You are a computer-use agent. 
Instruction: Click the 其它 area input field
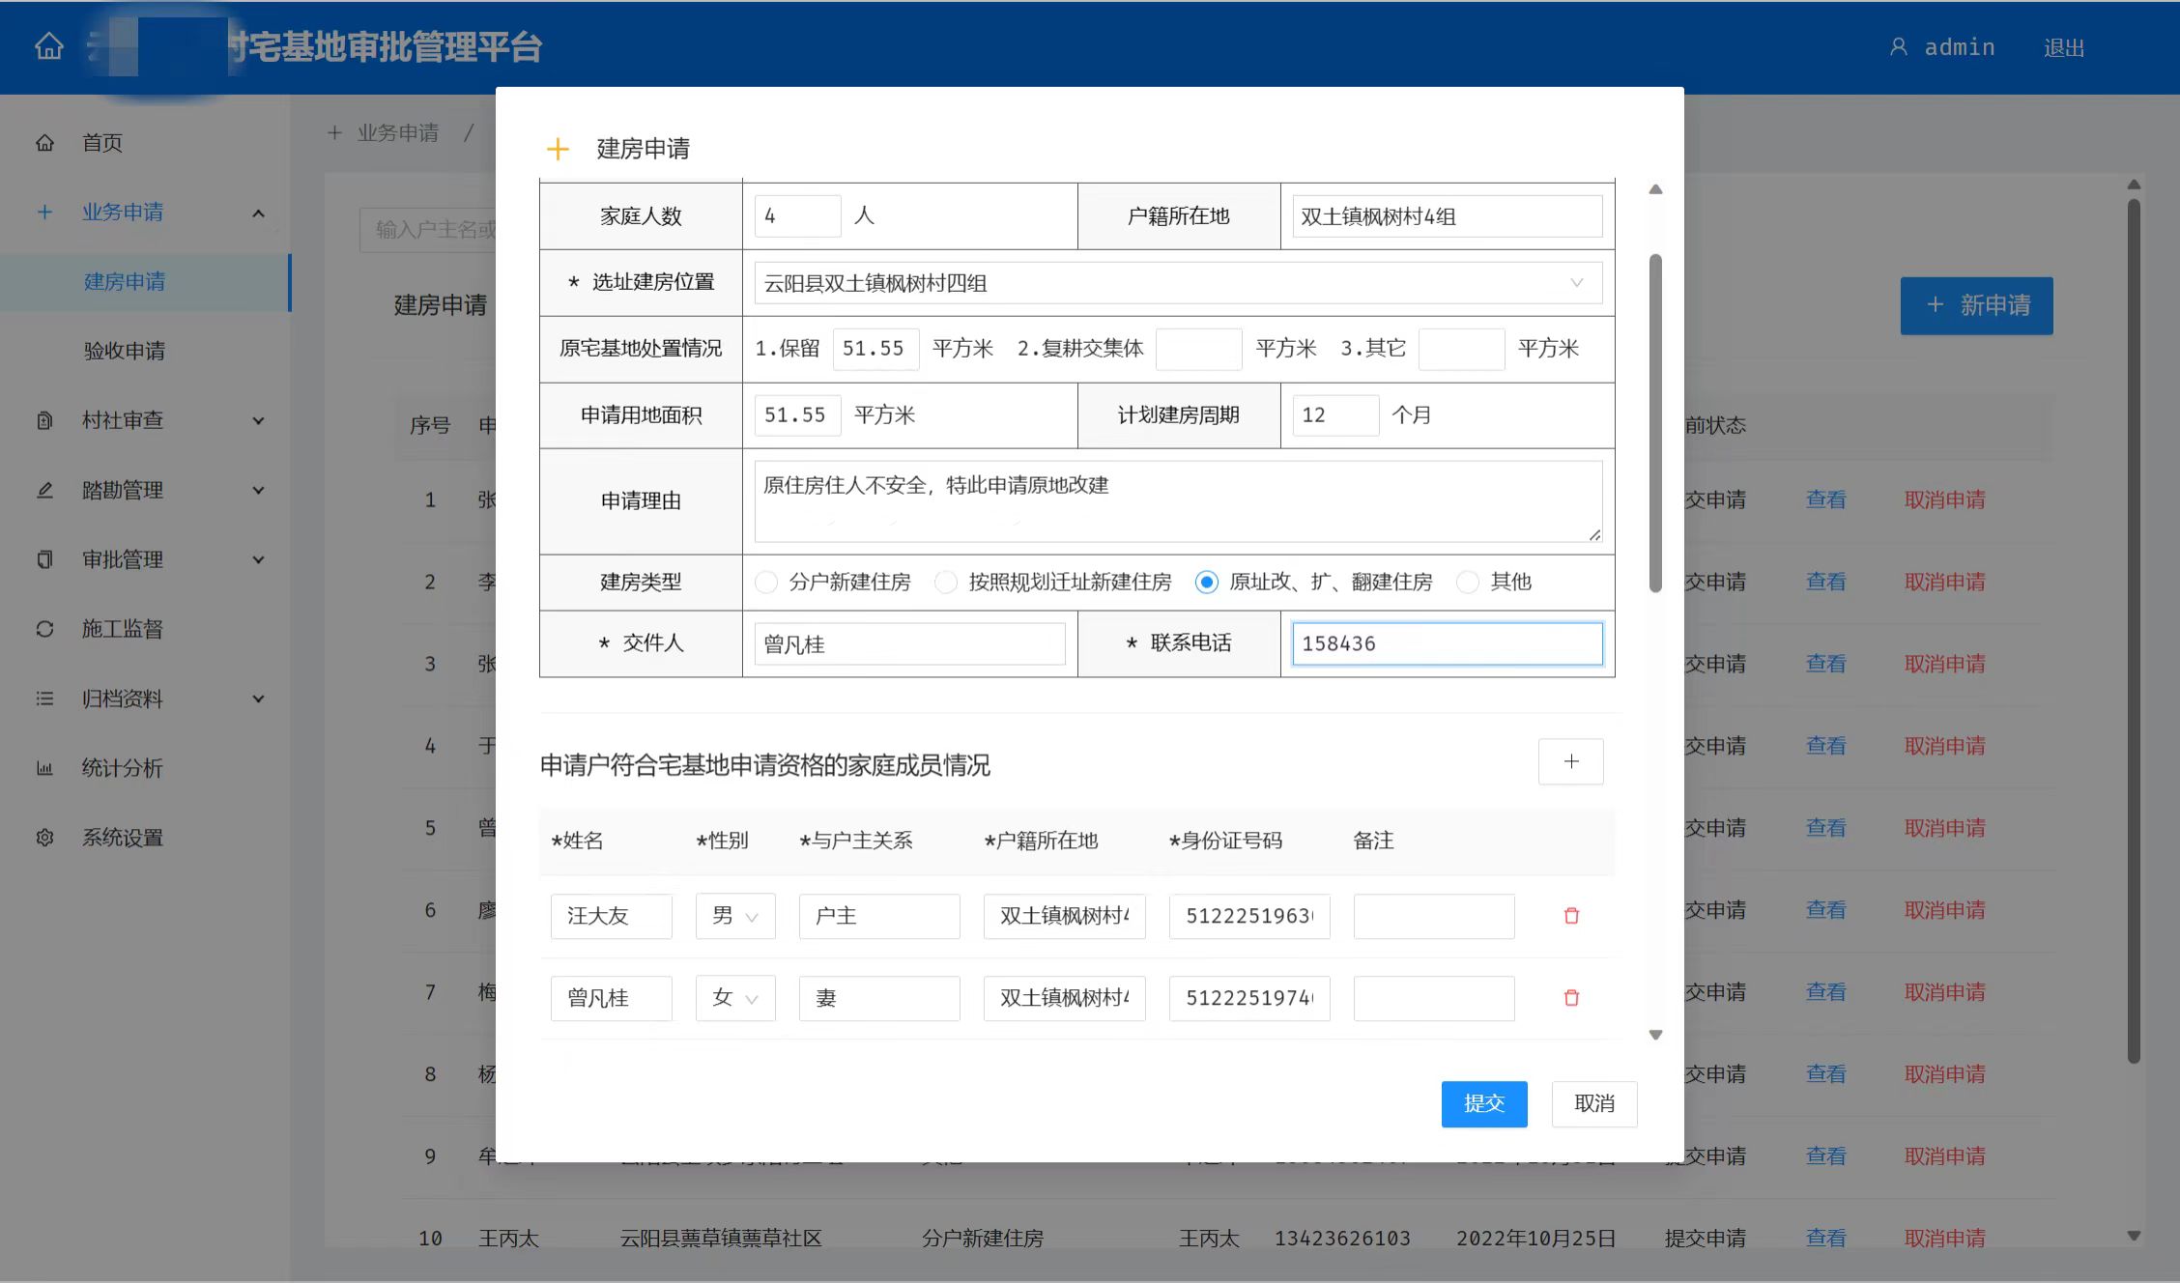[1461, 349]
